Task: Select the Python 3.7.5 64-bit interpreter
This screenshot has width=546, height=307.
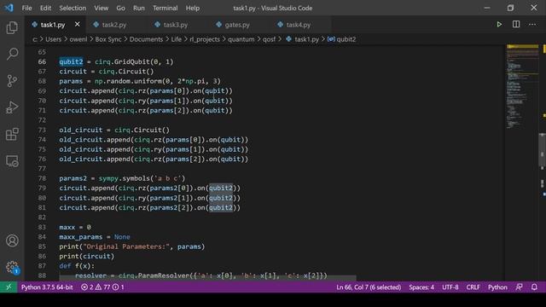Action: [x=47, y=287]
